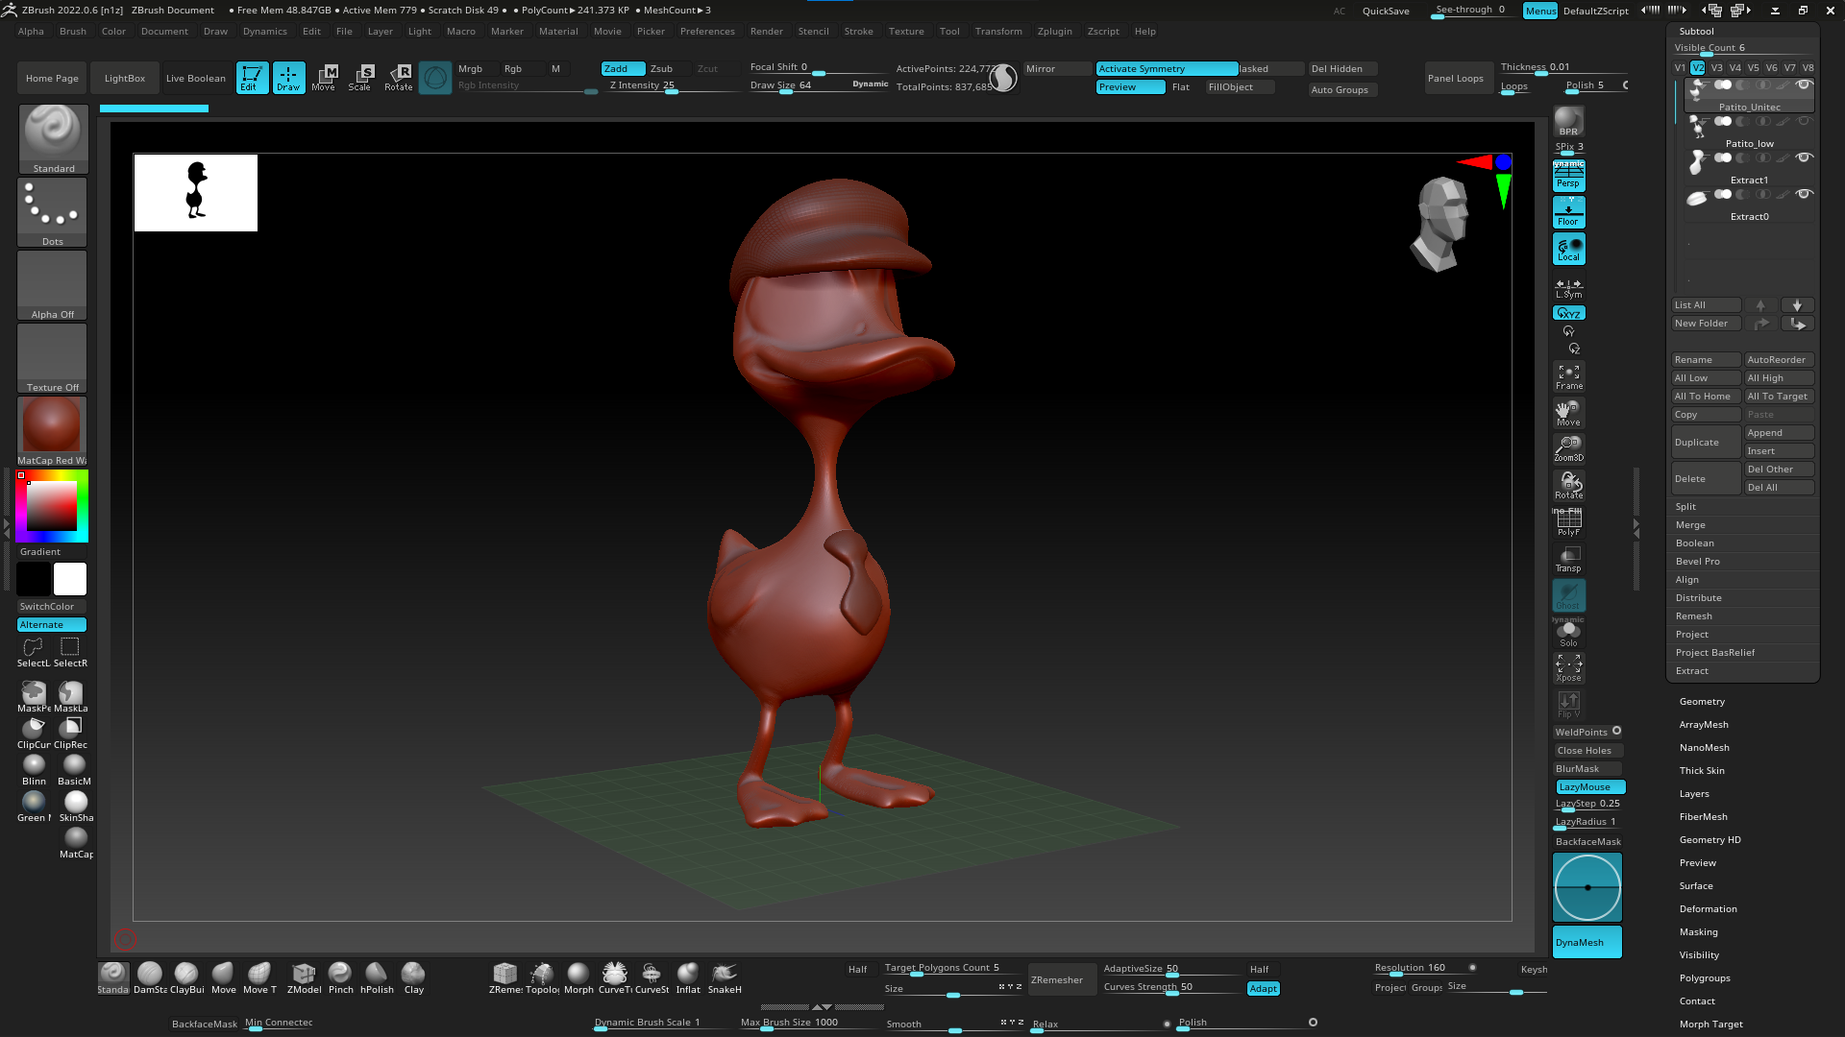Select the Rotate transform tool
1845x1037 pixels.
pos(398,77)
